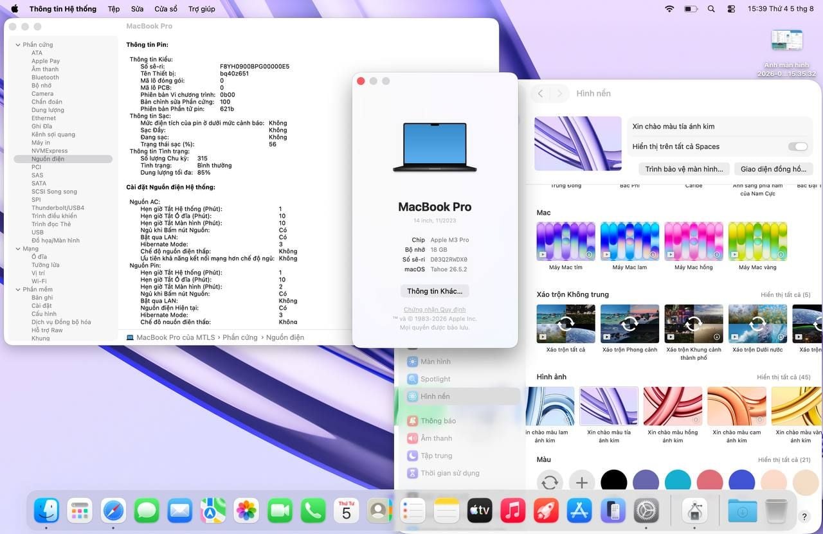823x534 pixels.
Task: Open System Settings gear in the Dock
Action: coord(646,511)
